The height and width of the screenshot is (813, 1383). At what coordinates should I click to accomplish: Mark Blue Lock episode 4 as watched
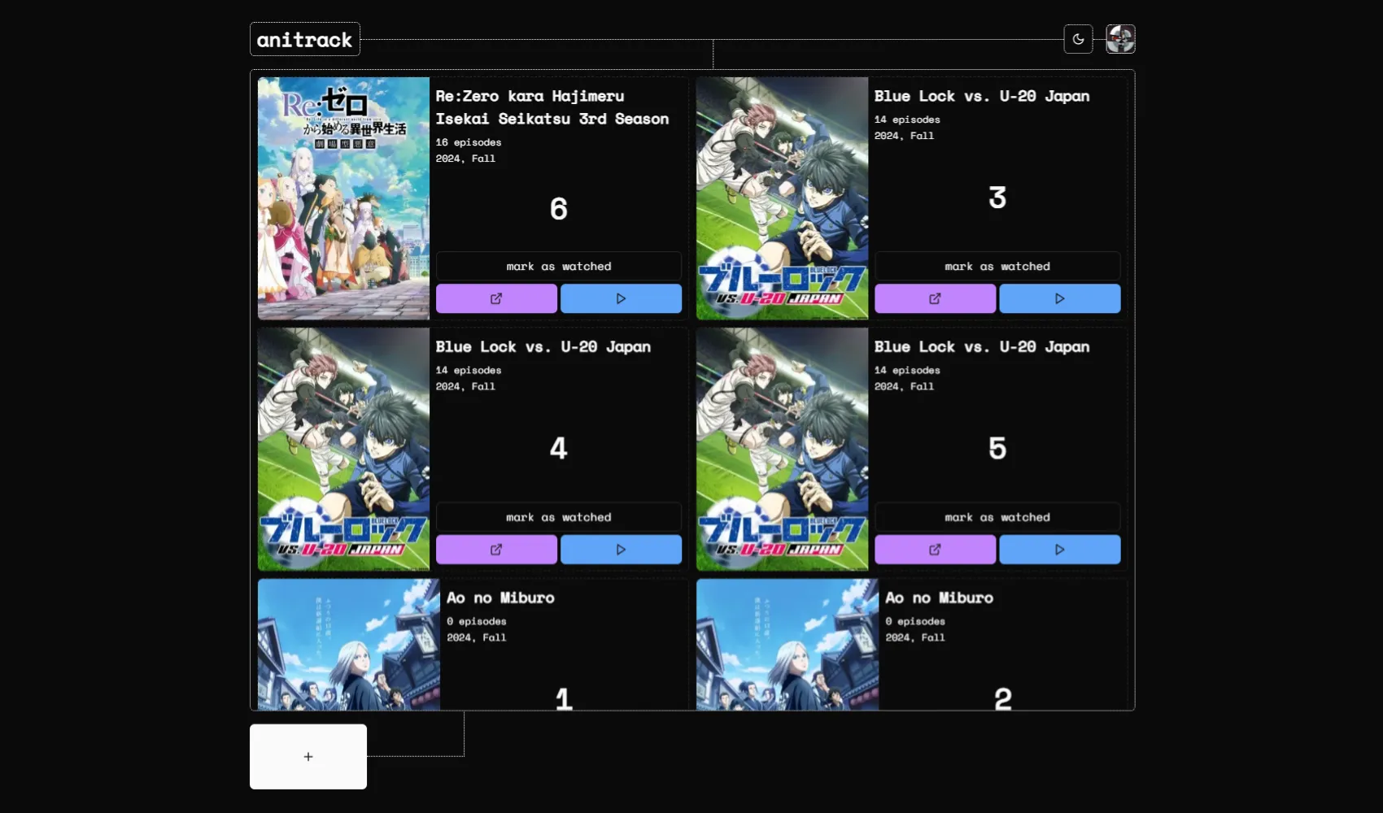(x=559, y=517)
